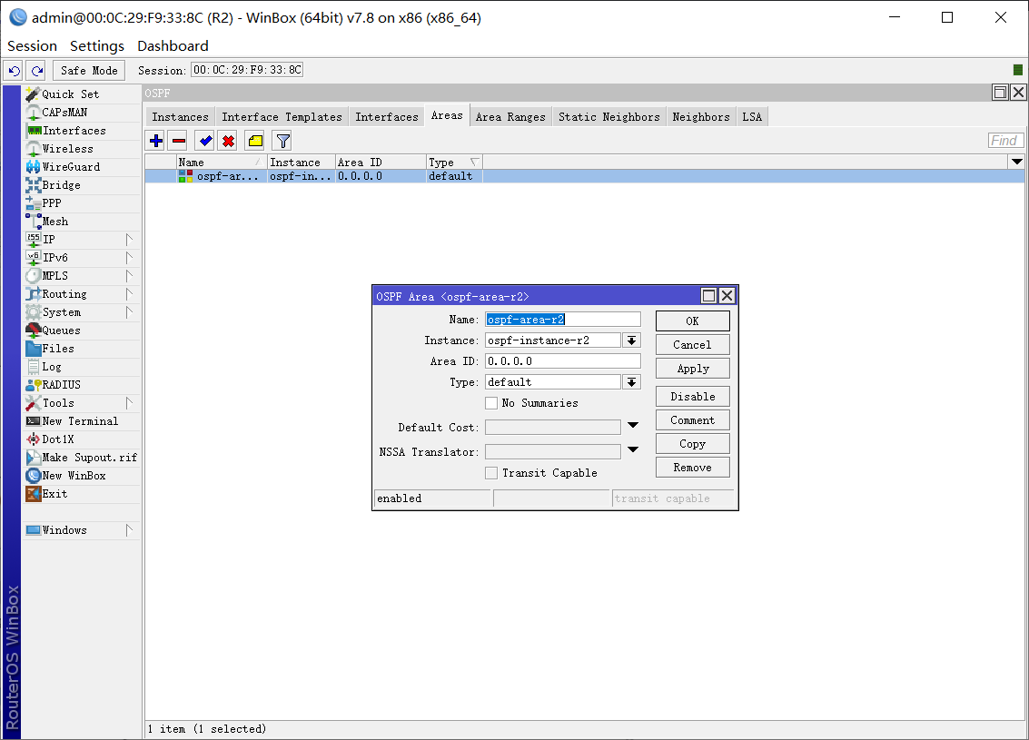Open Queues from sidebar
1029x740 pixels.
pyautogui.click(x=82, y=331)
